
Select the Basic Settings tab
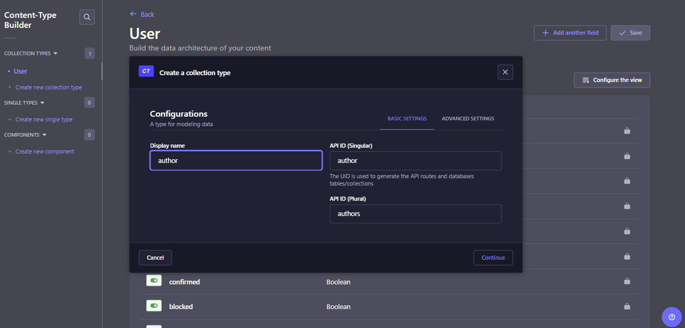(406, 119)
